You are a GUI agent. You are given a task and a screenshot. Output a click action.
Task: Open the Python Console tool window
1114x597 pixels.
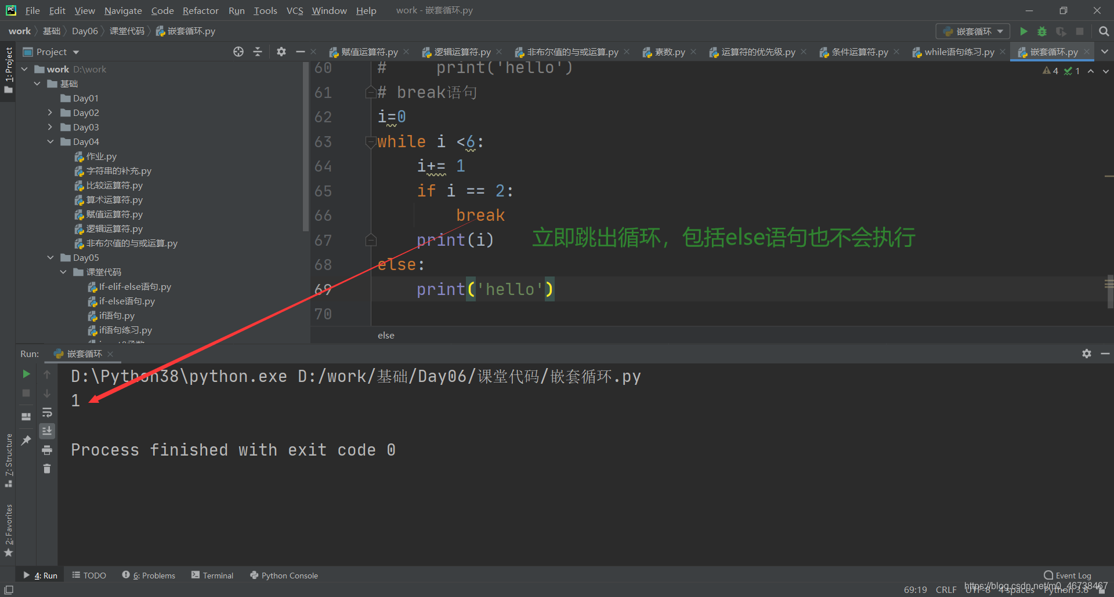point(284,576)
